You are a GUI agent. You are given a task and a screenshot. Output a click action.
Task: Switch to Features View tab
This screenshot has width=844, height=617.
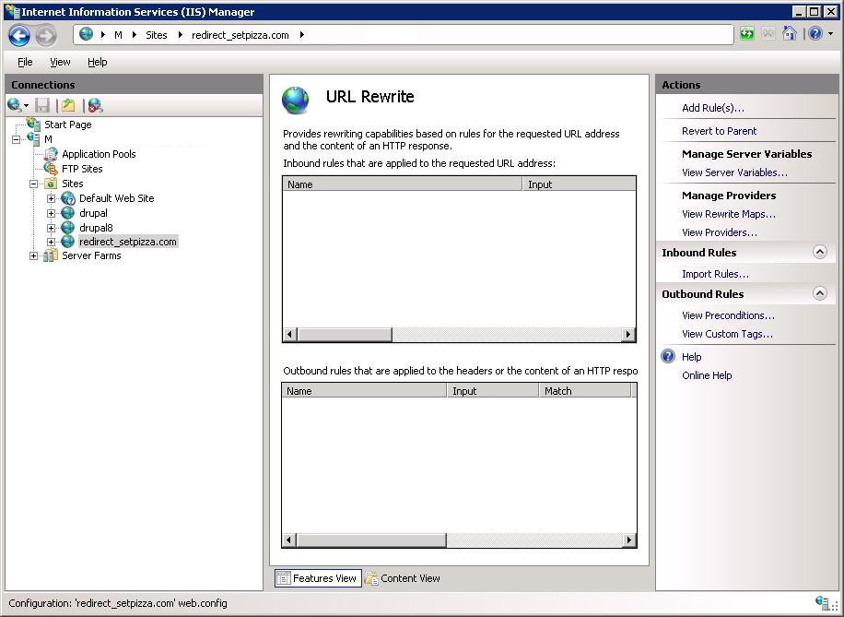[x=318, y=578]
